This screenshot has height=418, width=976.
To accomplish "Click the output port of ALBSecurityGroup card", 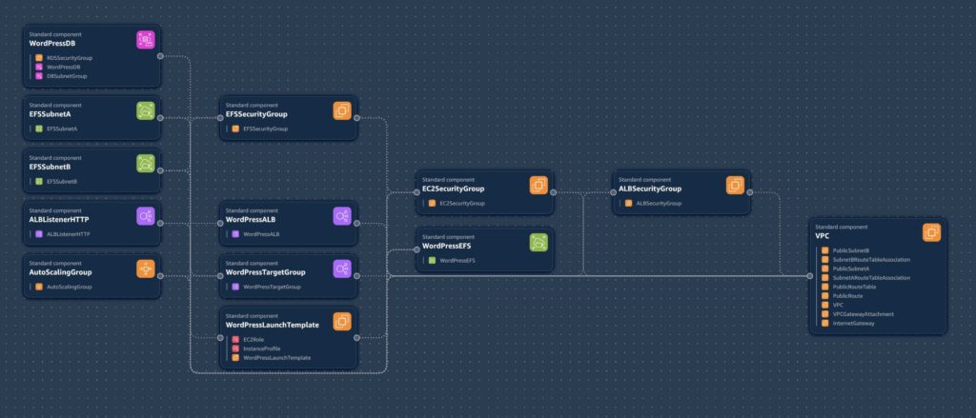I will coord(749,192).
